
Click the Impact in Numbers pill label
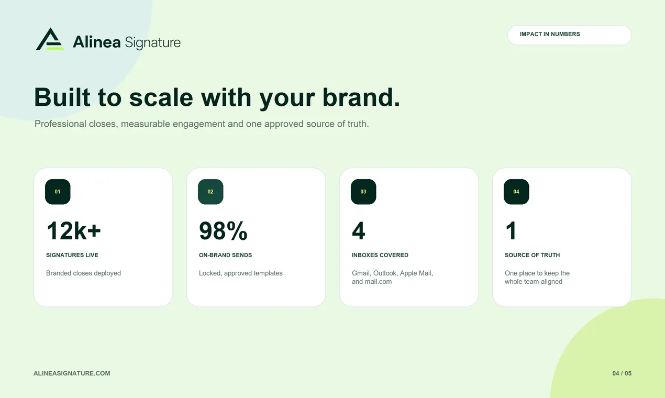[569, 35]
